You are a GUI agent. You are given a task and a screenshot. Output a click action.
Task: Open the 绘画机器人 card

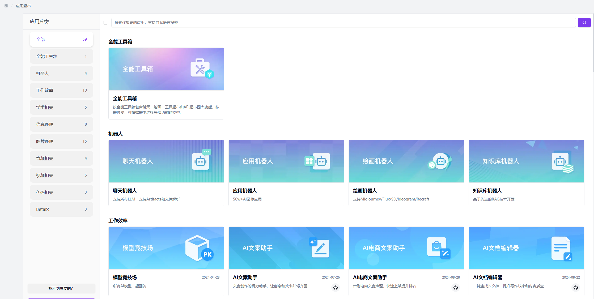pos(406,173)
